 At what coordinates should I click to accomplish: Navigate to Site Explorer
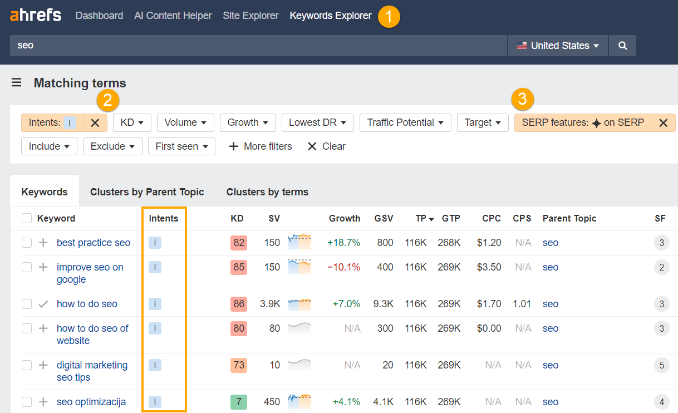pyautogui.click(x=250, y=15)
